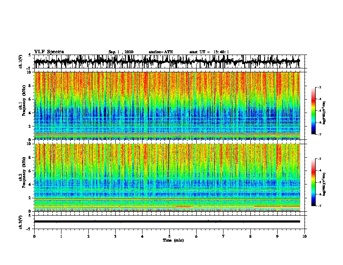This screenshot has width=343, height=265.
Task: Click time axis tick label "2"
Action: [88, 236]
